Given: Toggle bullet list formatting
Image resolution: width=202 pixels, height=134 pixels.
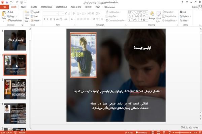Looking at the screenshot, I should pyautogui.click(x=78, y=13).
